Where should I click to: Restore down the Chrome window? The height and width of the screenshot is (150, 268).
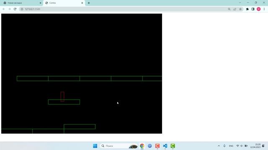256,3
